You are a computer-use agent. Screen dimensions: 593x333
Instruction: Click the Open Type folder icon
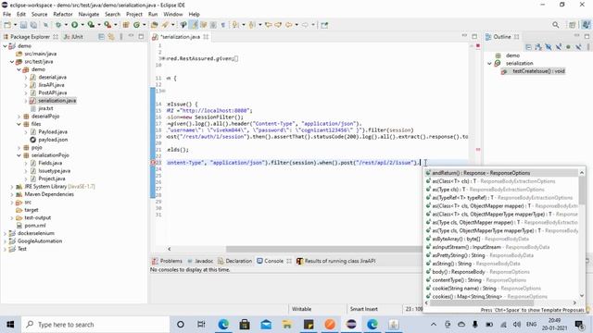[x=155, y=25]
